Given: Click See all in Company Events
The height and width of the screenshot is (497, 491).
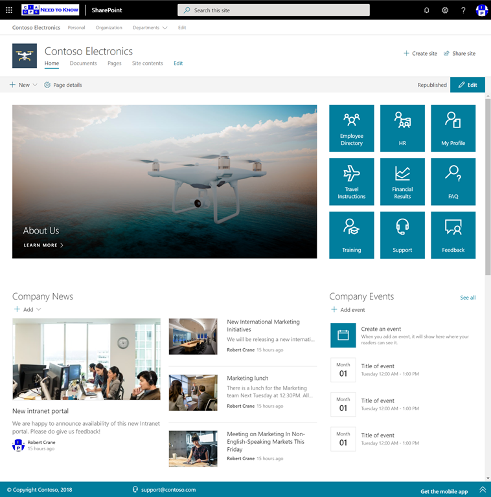Looking at the screenshot, I should 468,298.
